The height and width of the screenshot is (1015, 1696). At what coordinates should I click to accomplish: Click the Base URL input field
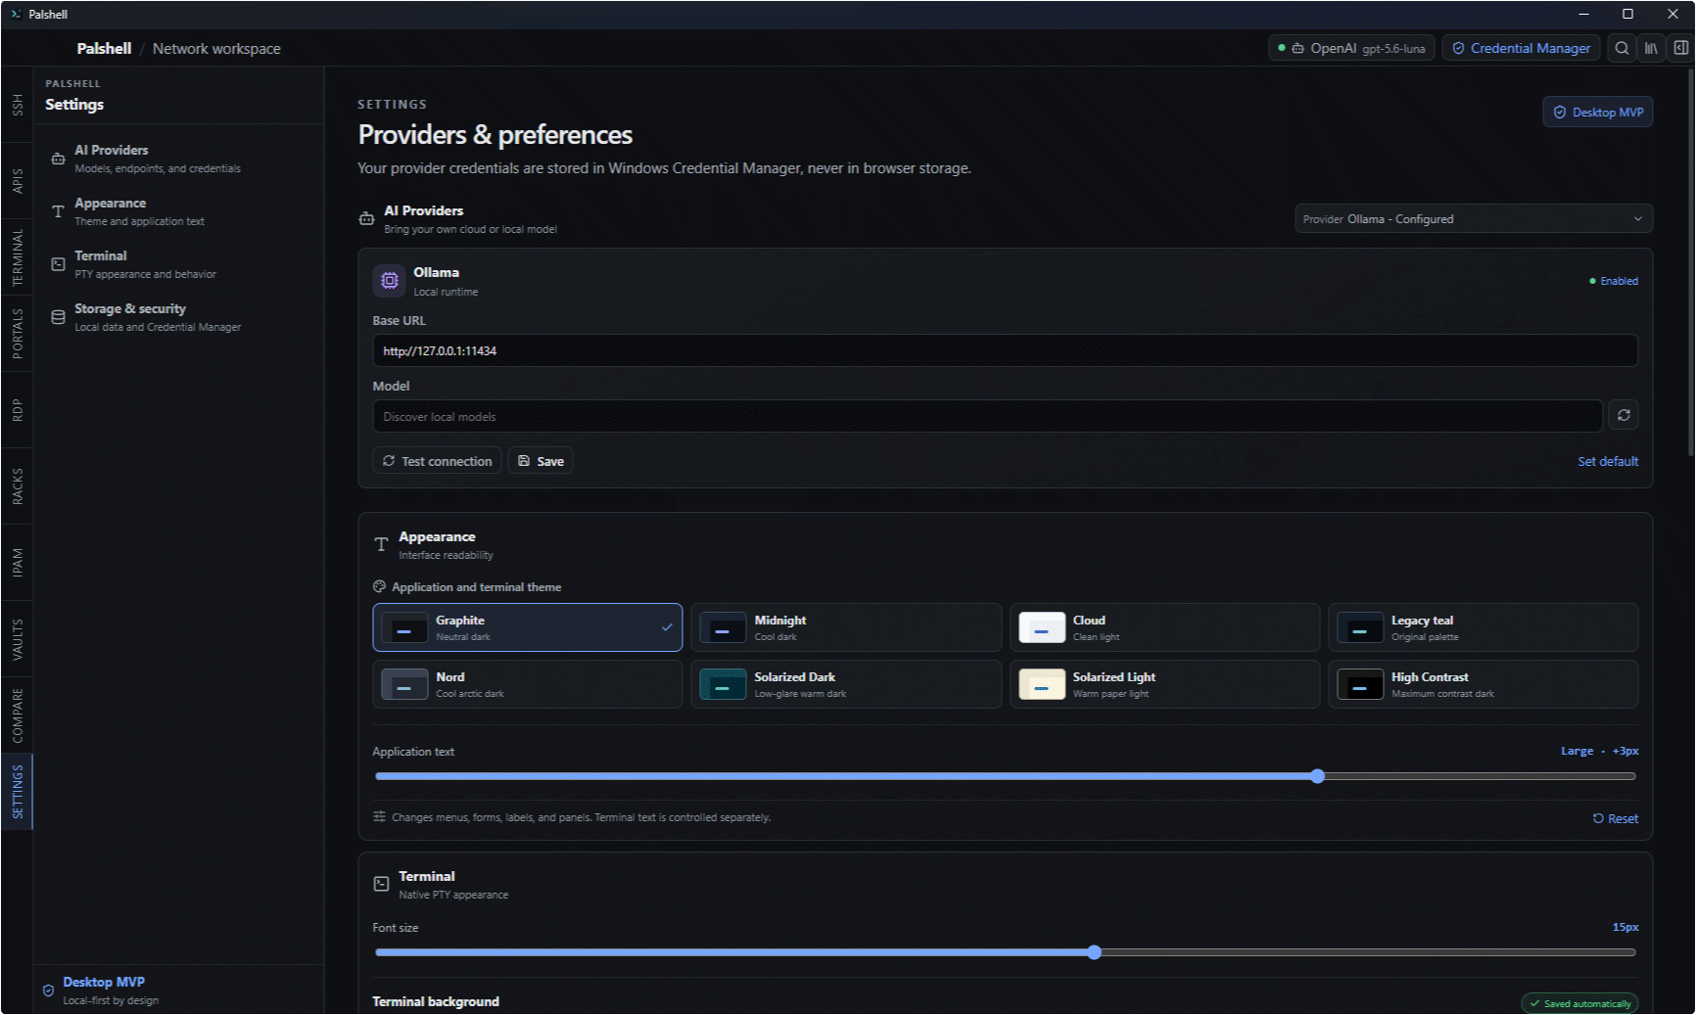pyautogui.click(x=1006, y=350)
